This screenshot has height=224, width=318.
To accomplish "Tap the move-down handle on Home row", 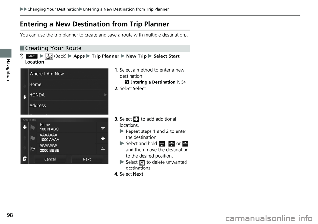I will (103, 128).
